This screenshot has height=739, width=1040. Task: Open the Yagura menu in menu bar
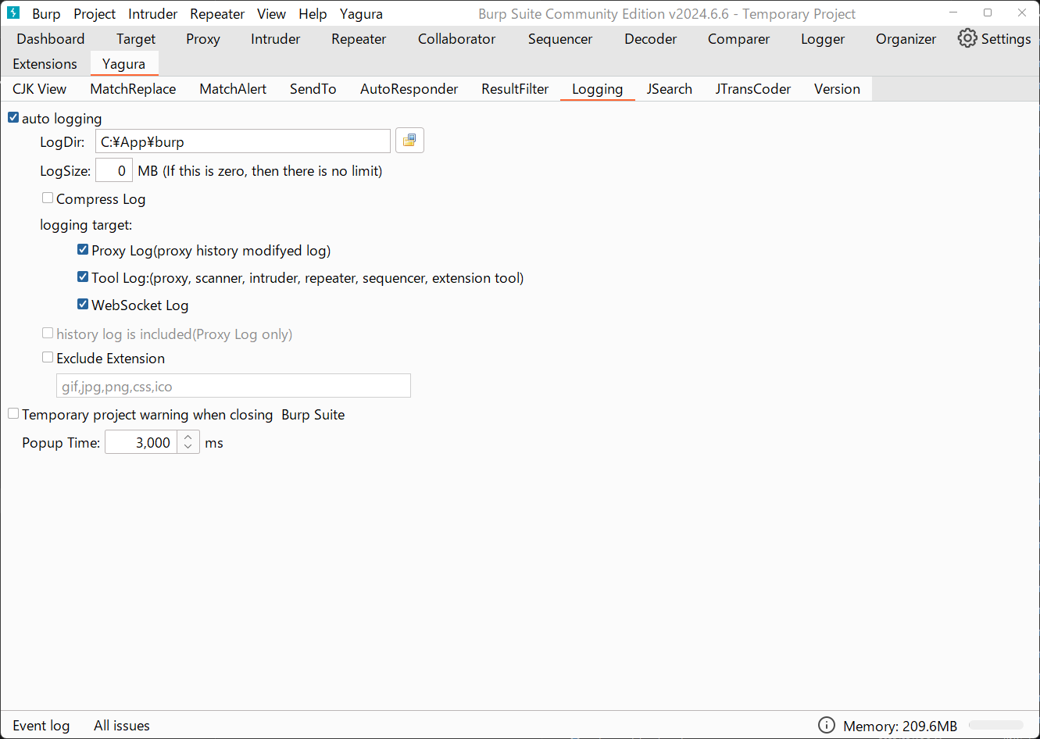pyautogui.click(x=361, y=14)
